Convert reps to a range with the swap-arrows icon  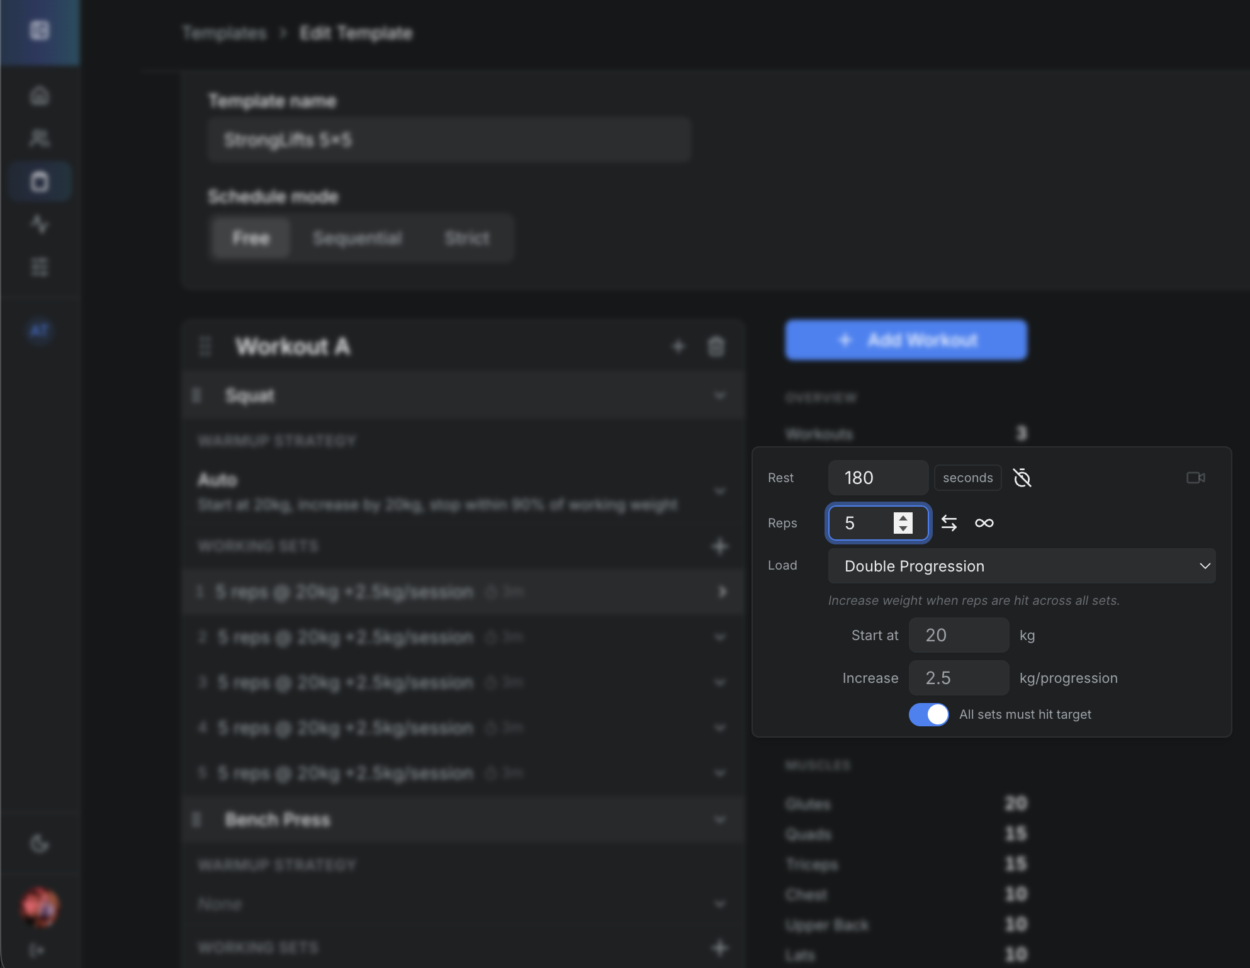tap(949, 523)
